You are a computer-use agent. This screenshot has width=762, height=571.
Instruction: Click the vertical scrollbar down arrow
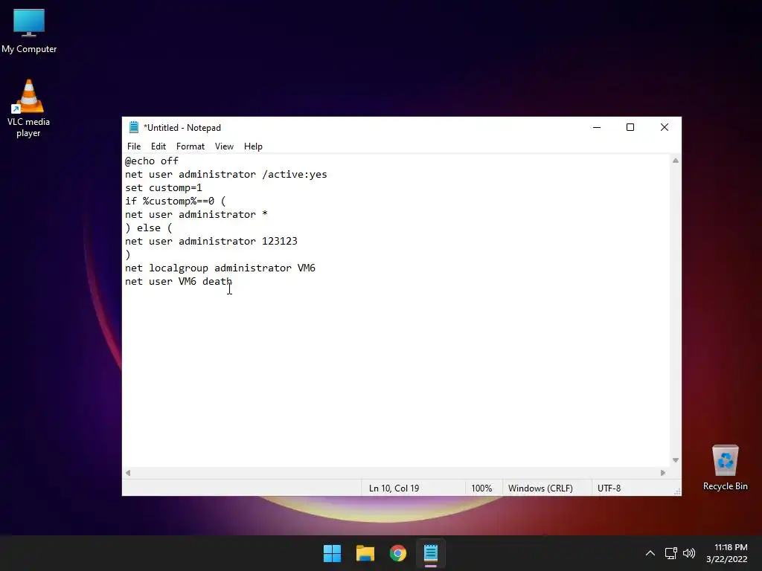pyautogui.click(x=676, y=459)
